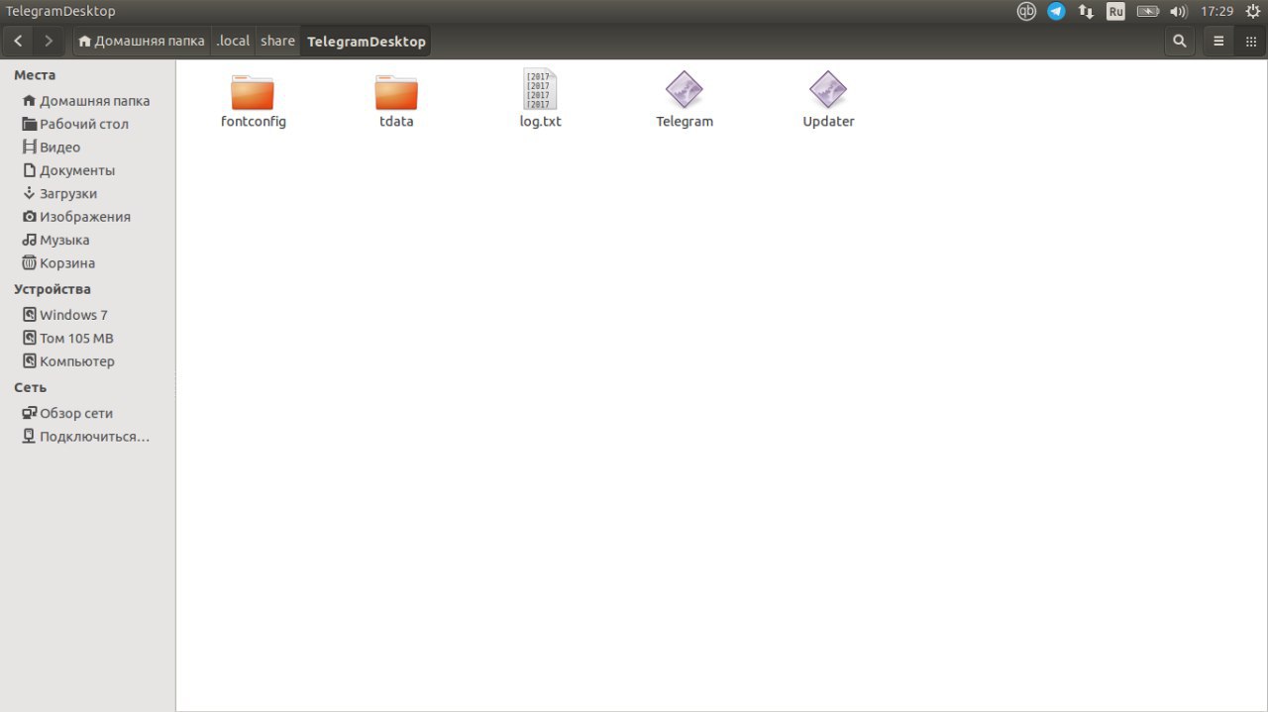Viewport: 1268px width, 712px height.
Task: Click the qBittorrent tray icon
Action: click(x=1026, y=12)
